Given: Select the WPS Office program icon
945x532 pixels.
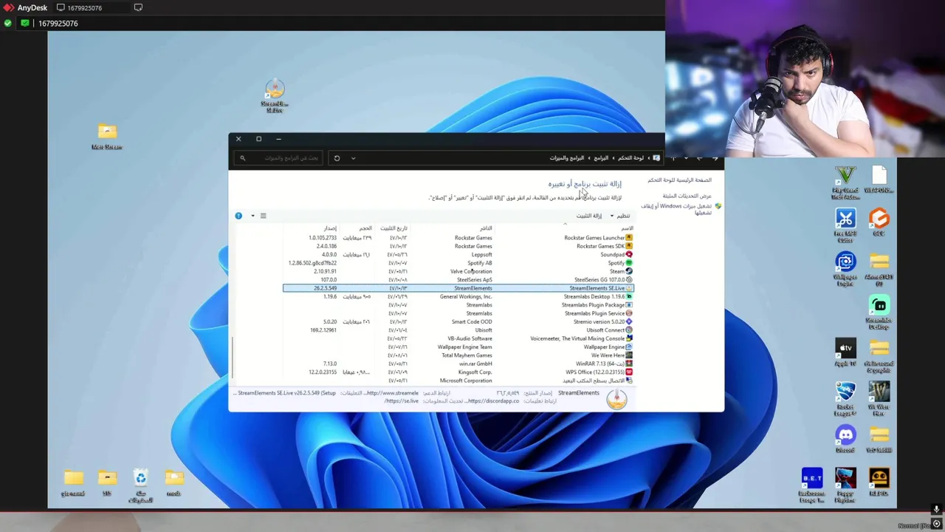Looking at the screenshot, I should tap(629, 372).
